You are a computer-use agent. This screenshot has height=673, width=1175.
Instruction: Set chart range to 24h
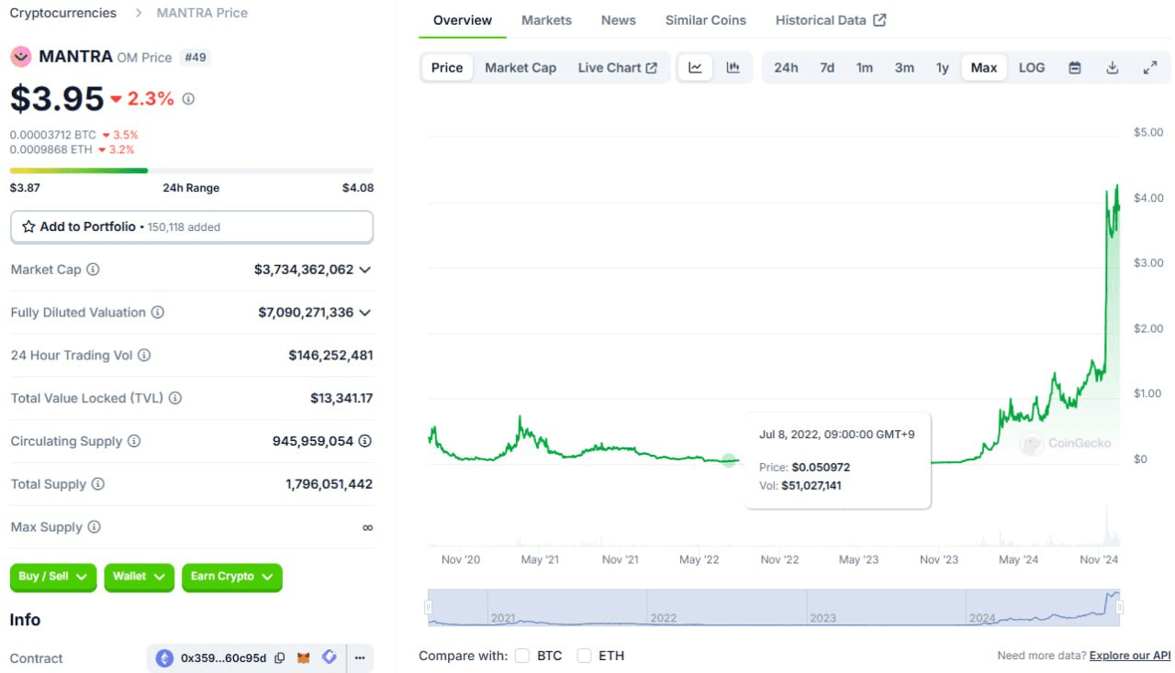(x=786, y=68)
